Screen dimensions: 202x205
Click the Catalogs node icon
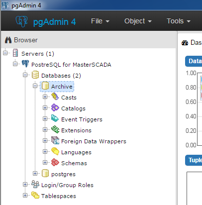pos(55,107)
